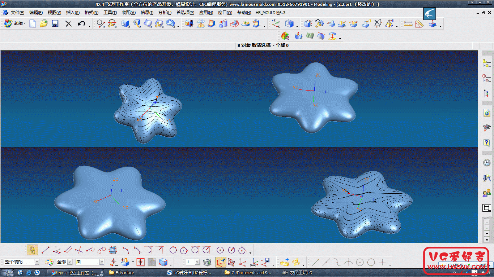Open the training graduation cap tab
Screen dimensions: 494x277
[487, 128]
